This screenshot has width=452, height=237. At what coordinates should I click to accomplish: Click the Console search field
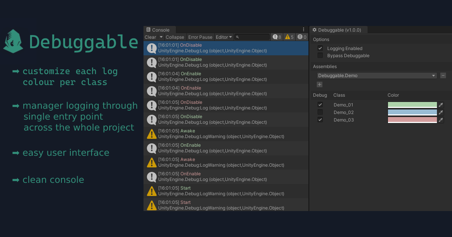pos(252,37)
